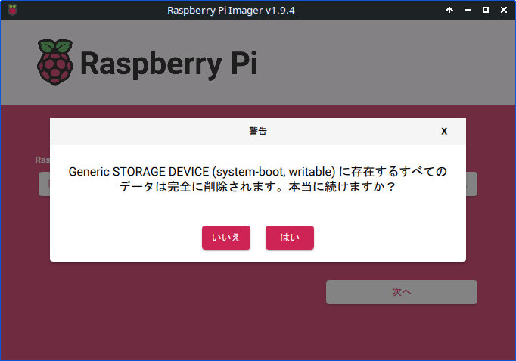
Task: Click the Generic STORAGE DEVICE warning message
Action: point(258,179)
